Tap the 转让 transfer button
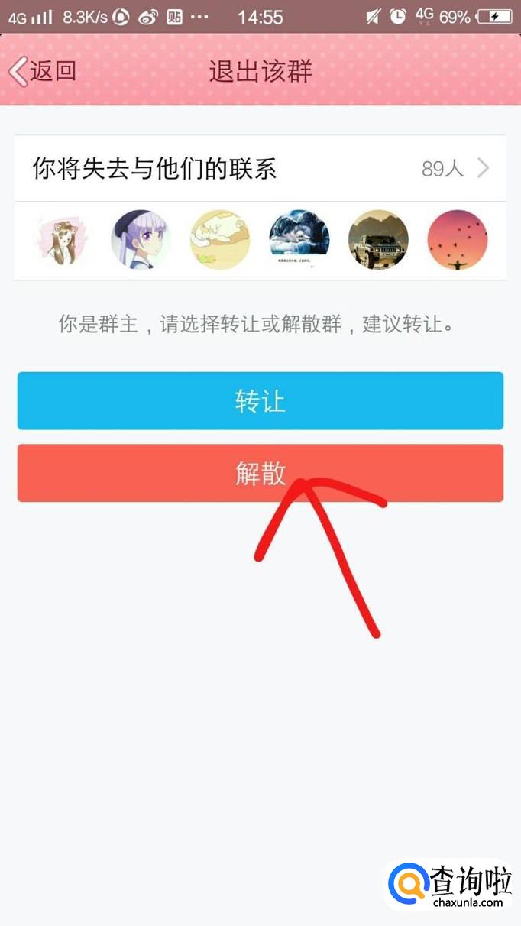Screen dimensions: 521x926 click(260, 401)
